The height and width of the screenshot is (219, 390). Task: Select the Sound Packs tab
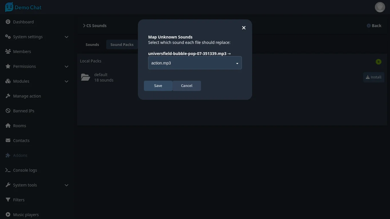(122, 45)
